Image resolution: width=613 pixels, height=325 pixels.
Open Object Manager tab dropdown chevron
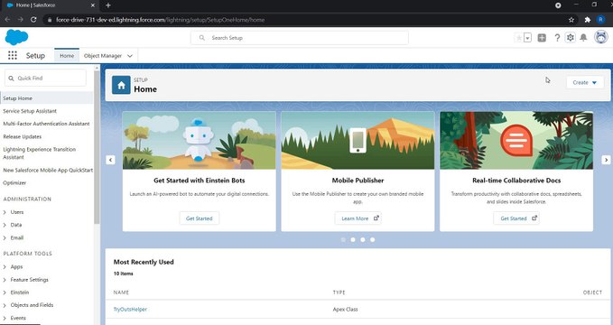(x=130, y=56)
